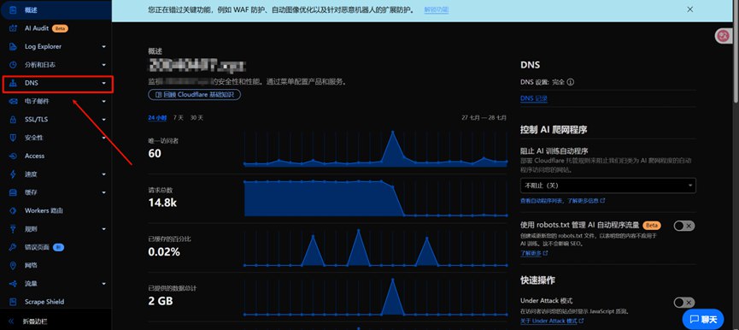The width and height of the screenshot is (739, 330).
Task: Click the 分析和日志 clock icon
Action: pos(14,65)
